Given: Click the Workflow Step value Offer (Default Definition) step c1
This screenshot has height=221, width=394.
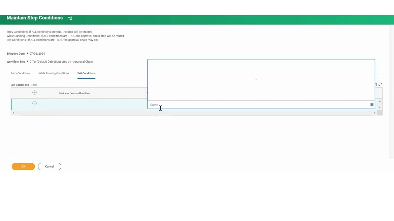Looking at the screenshot, I should 61,62.
